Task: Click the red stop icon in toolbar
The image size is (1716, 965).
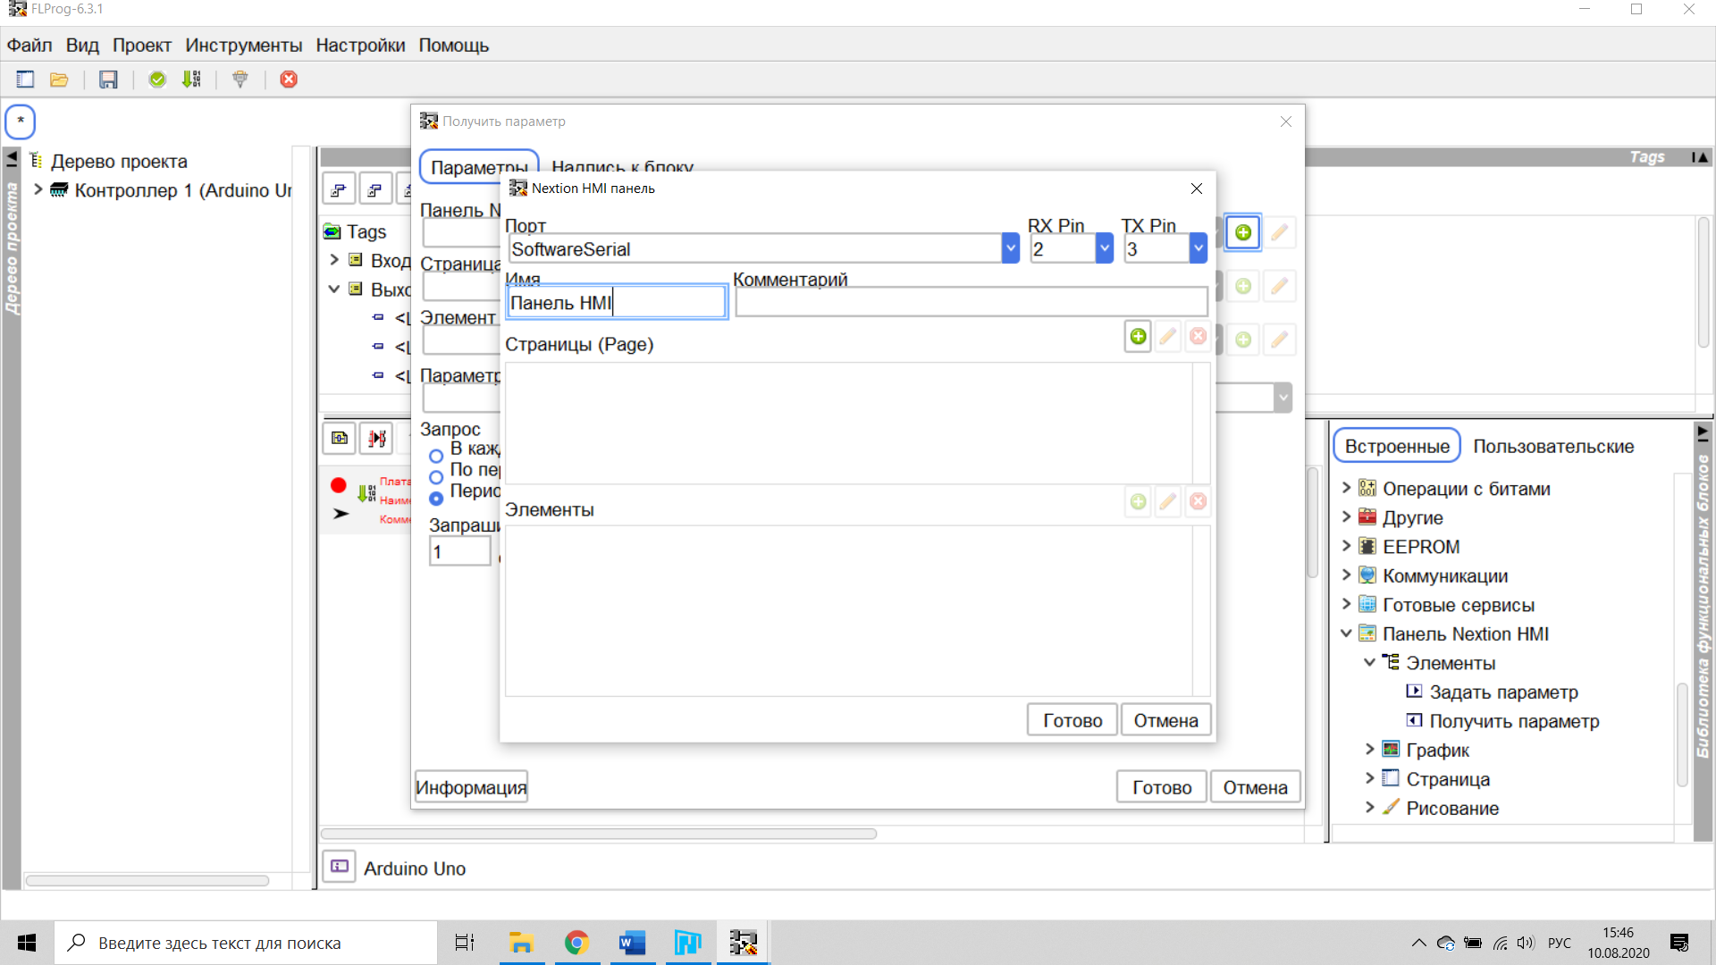Action: [289, 80]
